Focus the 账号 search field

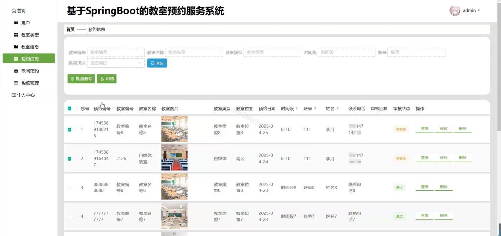(416, 52)
